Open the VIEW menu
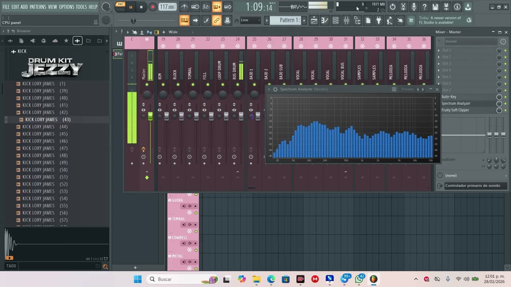Screen dimensions: 511x287 (53, 7)
